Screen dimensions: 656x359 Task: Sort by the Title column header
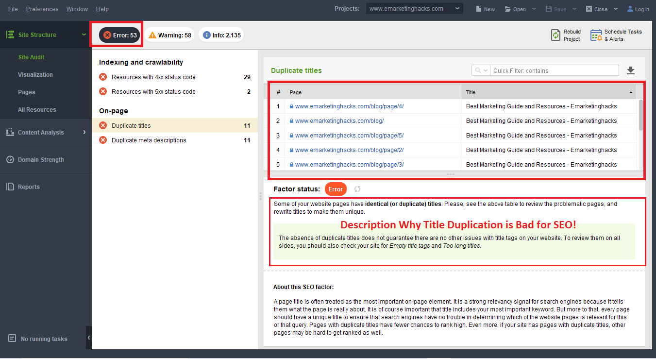click(549, 92)
